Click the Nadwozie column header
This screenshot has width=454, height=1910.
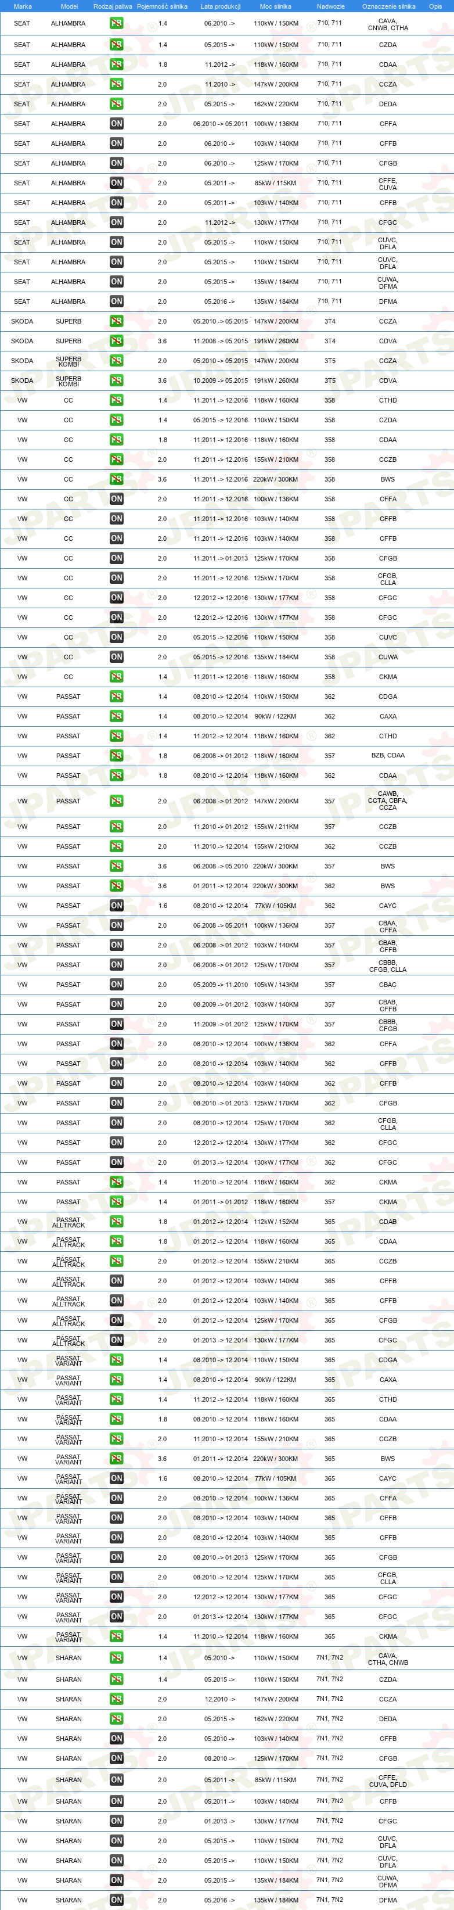click(330, 6)
